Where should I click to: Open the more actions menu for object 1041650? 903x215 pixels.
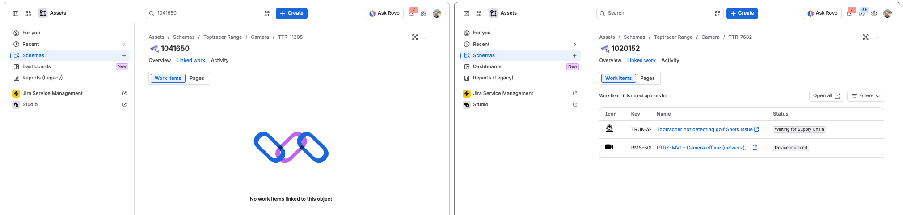(x=428, y=37)
